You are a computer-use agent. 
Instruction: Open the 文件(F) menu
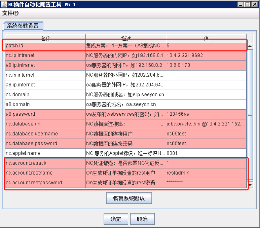(x=10, y=13)
